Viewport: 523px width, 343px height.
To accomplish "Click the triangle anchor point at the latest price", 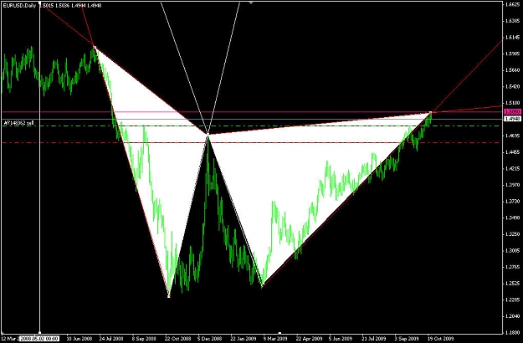I will point(431,112).
